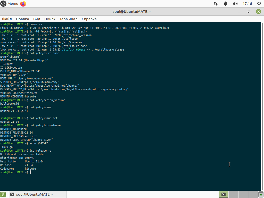Image resolution: width=264 pixels, height=198 pixels.
Task: Click the ID_LIKE=debian line
Action: (x=11, y=68)
